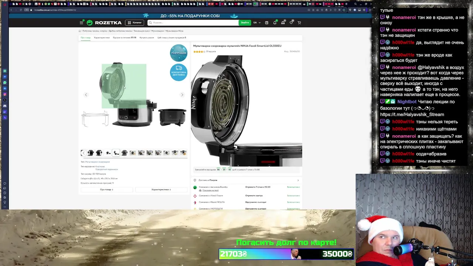Click the location pin delivery icon
The image size is (473, 266).
(x=195, y=180)
